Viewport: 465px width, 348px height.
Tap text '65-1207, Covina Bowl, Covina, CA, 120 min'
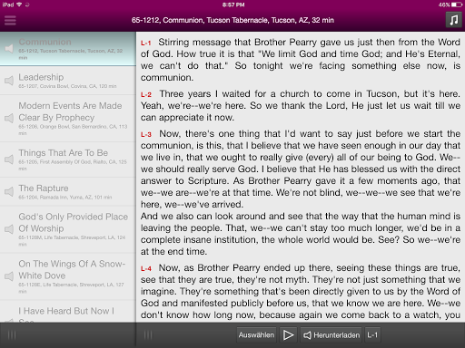[x=67, y=86]
